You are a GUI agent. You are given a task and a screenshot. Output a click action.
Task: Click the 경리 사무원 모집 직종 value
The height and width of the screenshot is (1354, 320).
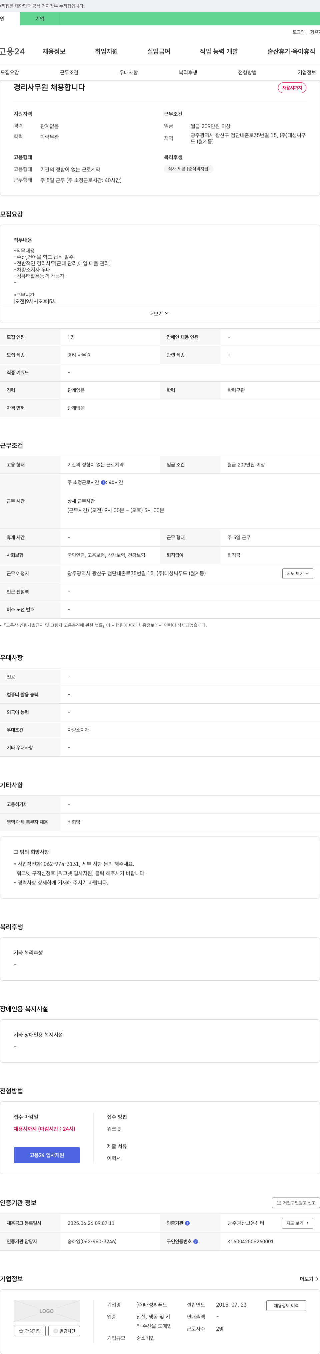pos(79,355)
